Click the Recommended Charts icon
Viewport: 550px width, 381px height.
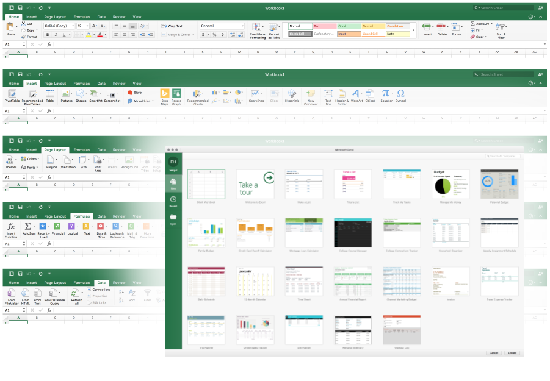click(x=197, y=93)
